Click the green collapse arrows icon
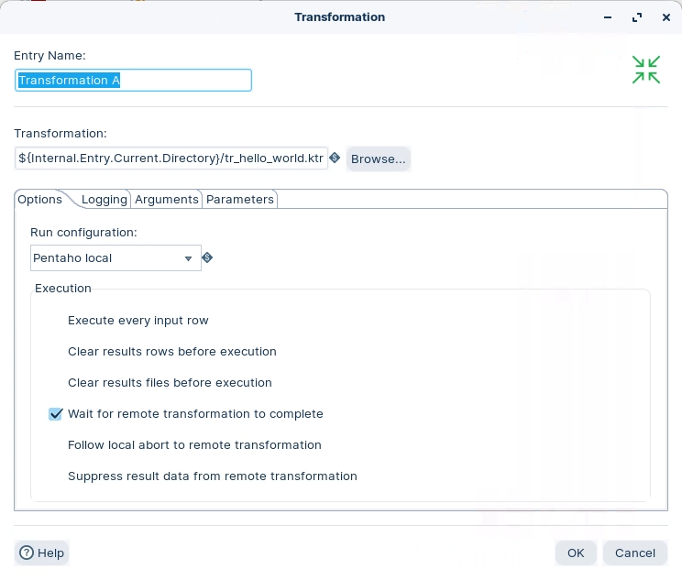The height and width of the screenshot is (580, 682). coord(645,70)
